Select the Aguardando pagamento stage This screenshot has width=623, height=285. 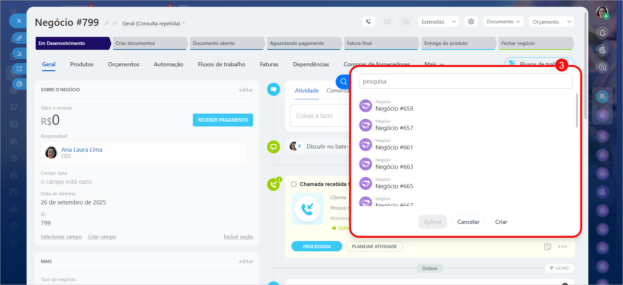pos(303,43)
